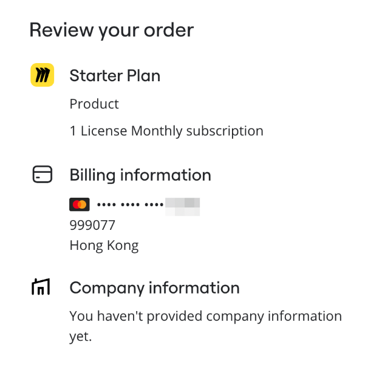Click the Starter Plan title

point(115,76)
